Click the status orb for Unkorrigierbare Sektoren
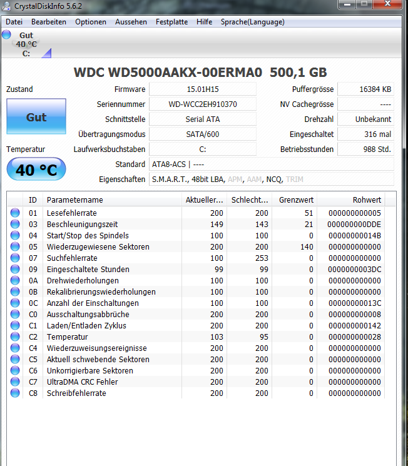 click(x=15, y=370)
